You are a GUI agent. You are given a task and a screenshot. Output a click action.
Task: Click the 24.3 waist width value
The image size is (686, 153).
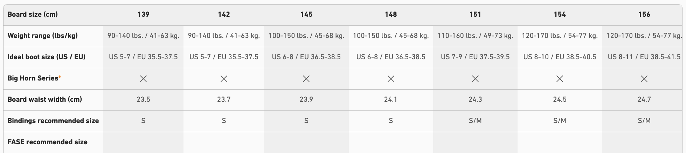(475, 99)
